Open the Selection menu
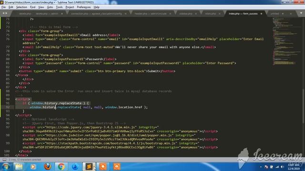 21,7
